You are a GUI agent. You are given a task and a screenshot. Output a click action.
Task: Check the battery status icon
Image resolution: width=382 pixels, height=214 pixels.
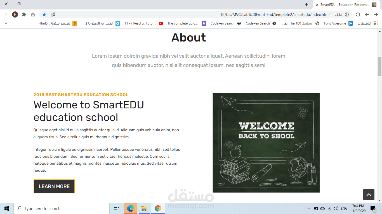[x=316, y=208]
